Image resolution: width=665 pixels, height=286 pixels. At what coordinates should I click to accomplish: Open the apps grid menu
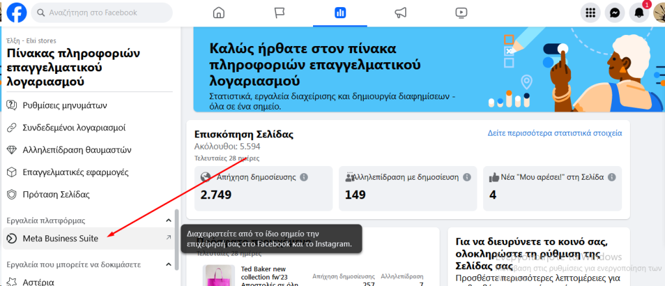point(590,13)
